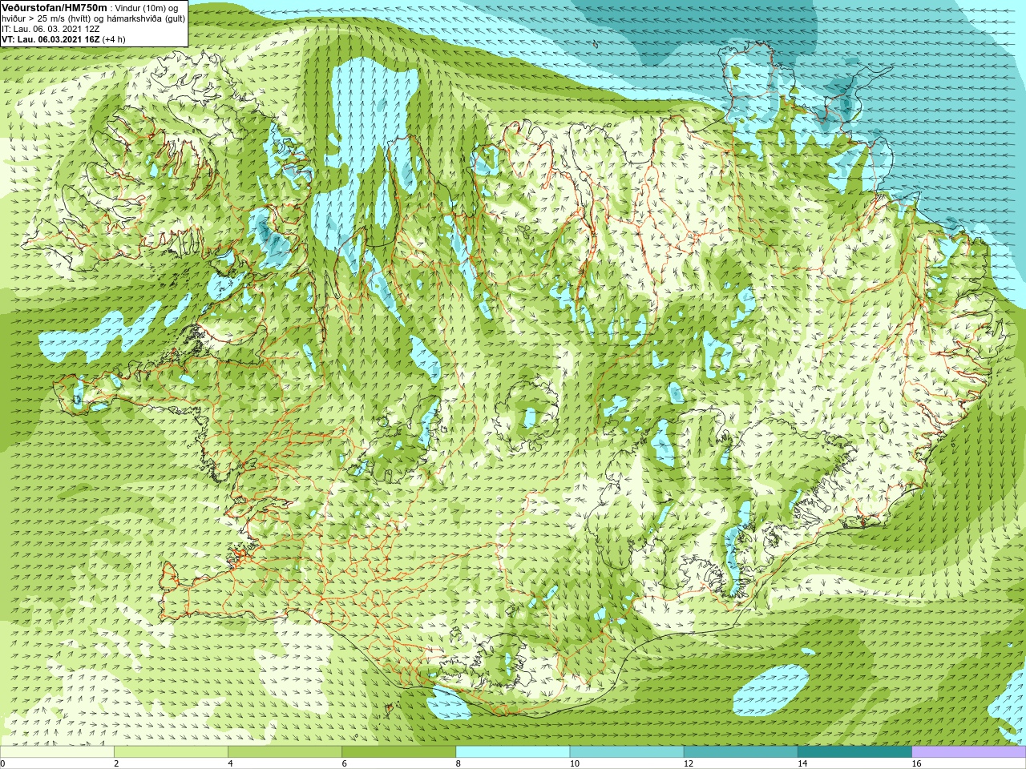1026x769 pixels.
Task: Pick the 12–14 m/s teal legend swatch
Action: point(741,751)
